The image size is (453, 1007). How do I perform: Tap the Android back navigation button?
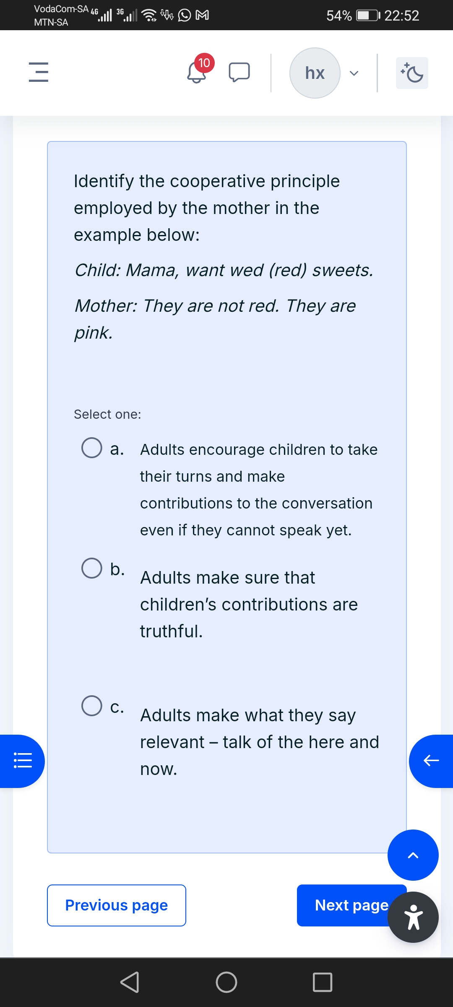130,982
